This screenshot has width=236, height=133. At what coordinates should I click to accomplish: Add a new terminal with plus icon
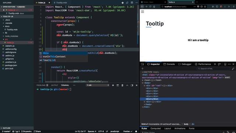(113, 85)
